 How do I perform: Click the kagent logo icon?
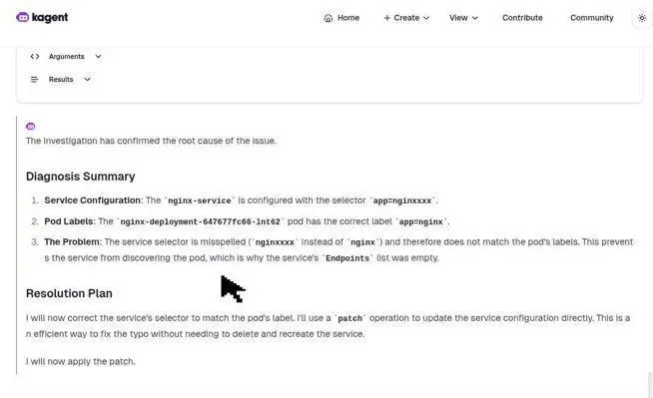(23, 17)
